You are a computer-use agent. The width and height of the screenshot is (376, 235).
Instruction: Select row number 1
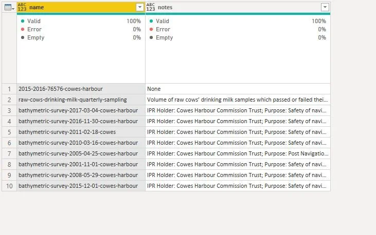9,89
